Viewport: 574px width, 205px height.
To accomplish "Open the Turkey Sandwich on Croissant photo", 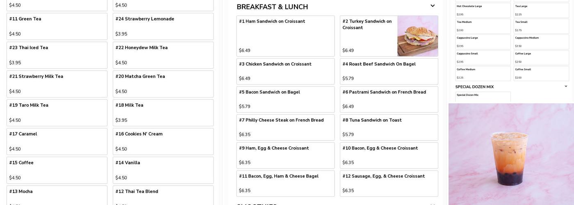I will click(x=417, y=36).
